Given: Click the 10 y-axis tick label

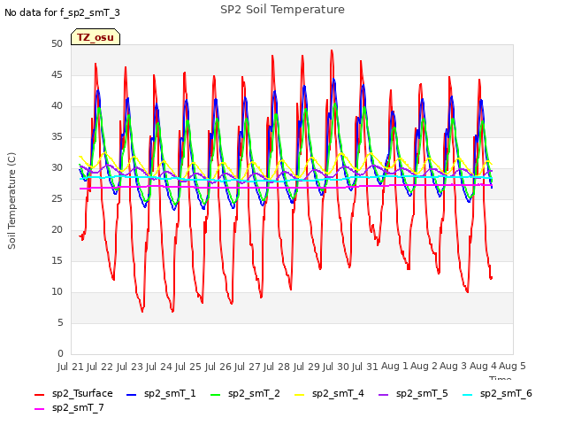Looking at the screenshot, I should click(57, 291).
